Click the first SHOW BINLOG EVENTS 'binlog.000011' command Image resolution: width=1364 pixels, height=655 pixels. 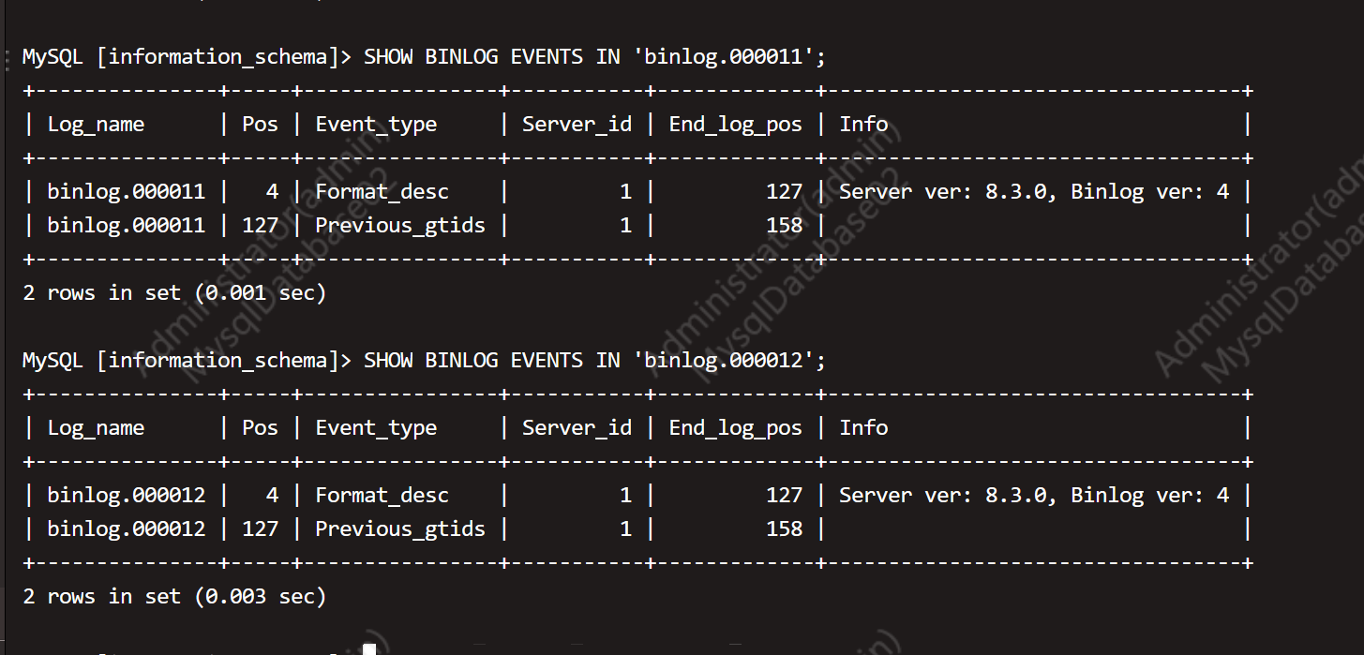[594, 56]
